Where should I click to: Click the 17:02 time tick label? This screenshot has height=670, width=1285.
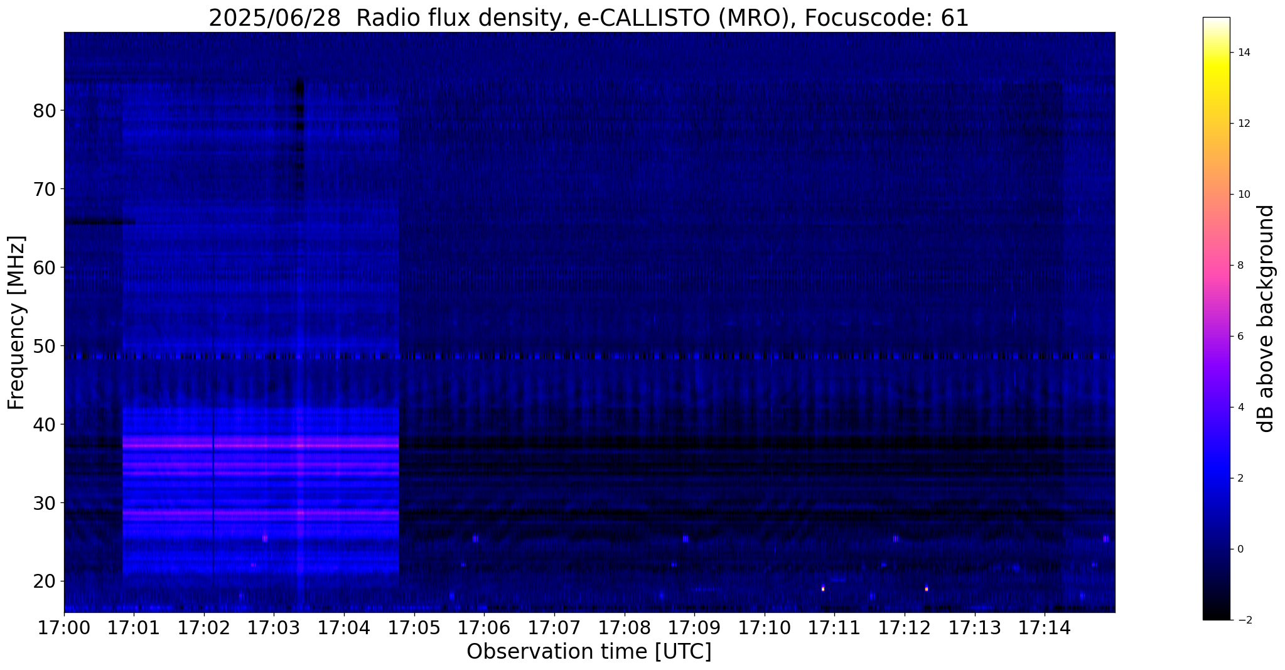pos(204,628)
